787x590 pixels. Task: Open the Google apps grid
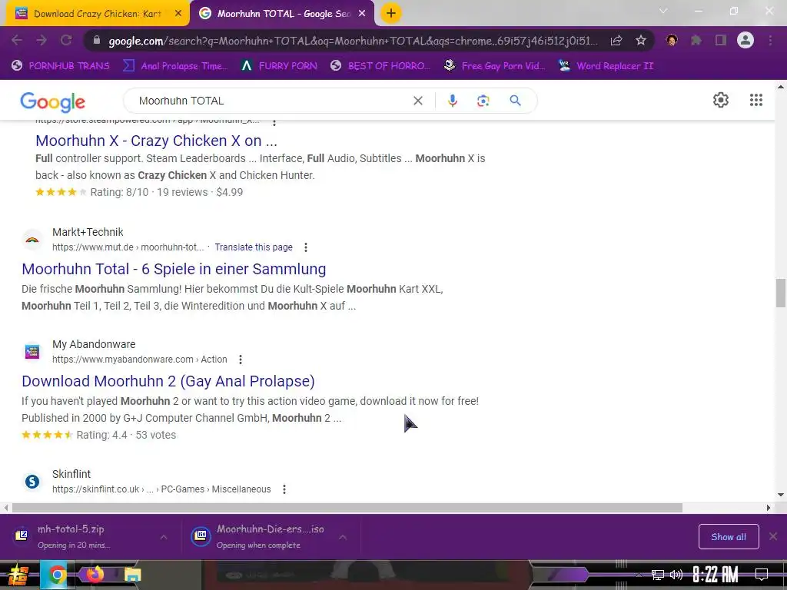[756, 100]
